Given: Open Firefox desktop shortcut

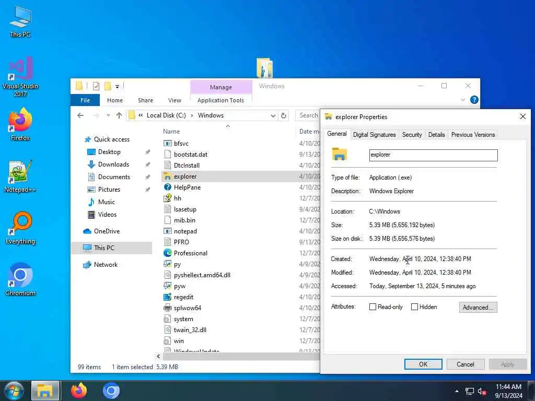Looking at the screenshot, I should point(20,124).
